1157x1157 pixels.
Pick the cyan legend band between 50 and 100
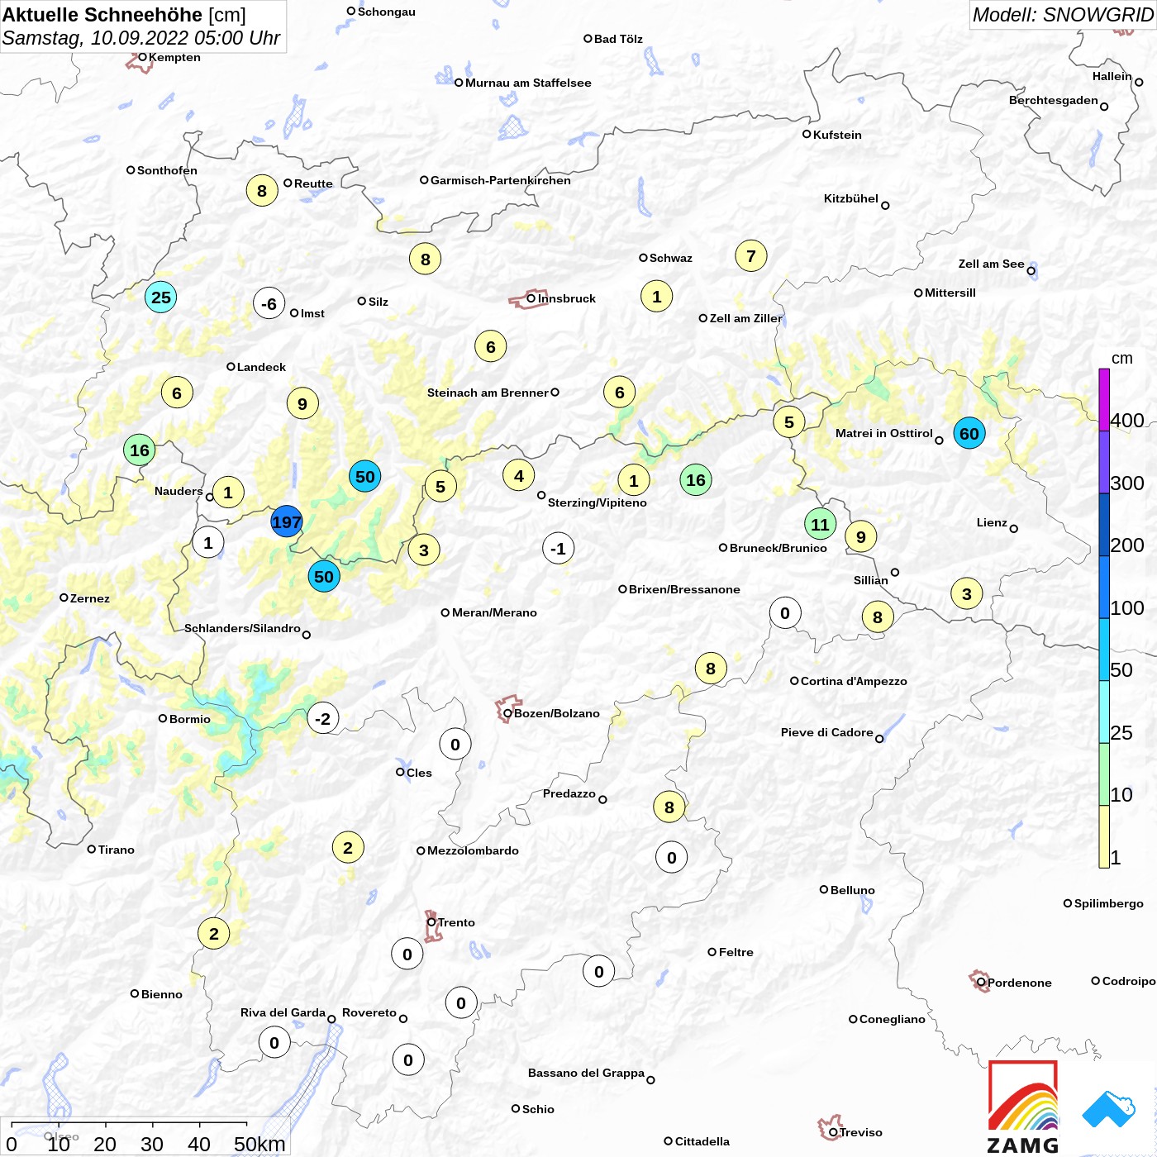[1104, 649]
